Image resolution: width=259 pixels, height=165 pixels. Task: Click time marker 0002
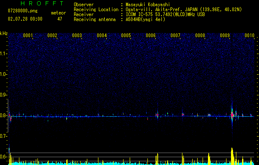pyautogui.click(x=52, y=35)
